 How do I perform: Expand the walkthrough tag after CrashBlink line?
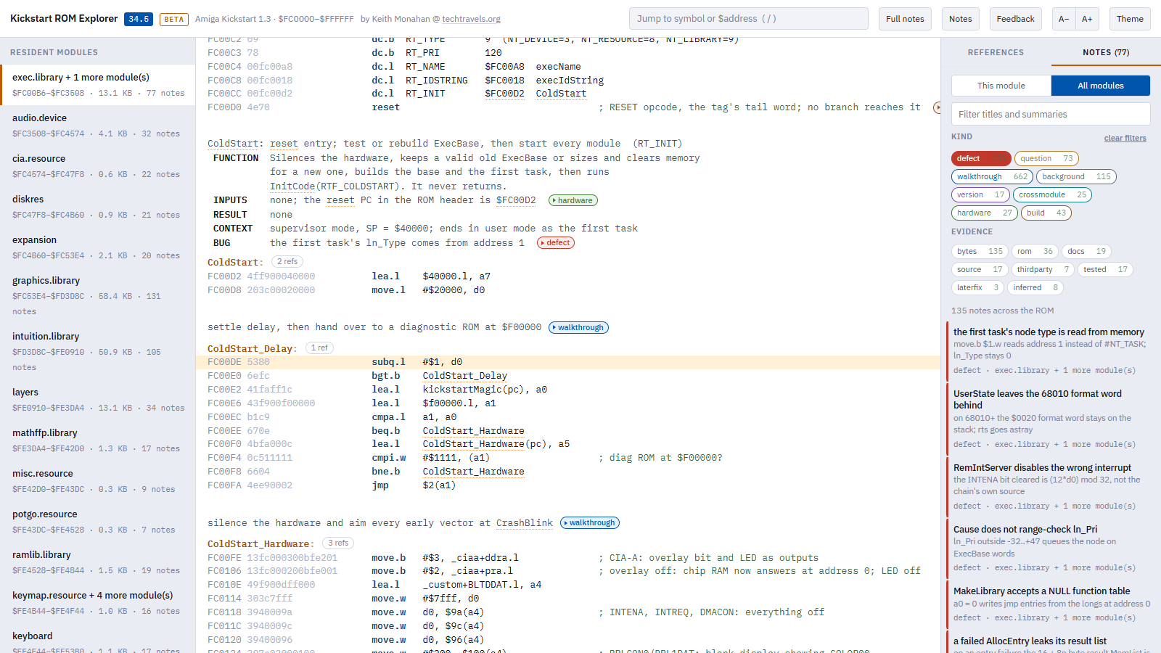[x=590, y=522]
